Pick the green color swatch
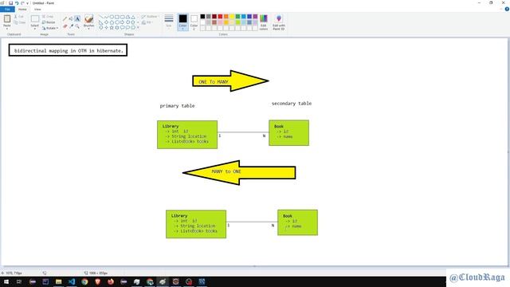Viewport: 510px width, 287px height. point(237,16)
